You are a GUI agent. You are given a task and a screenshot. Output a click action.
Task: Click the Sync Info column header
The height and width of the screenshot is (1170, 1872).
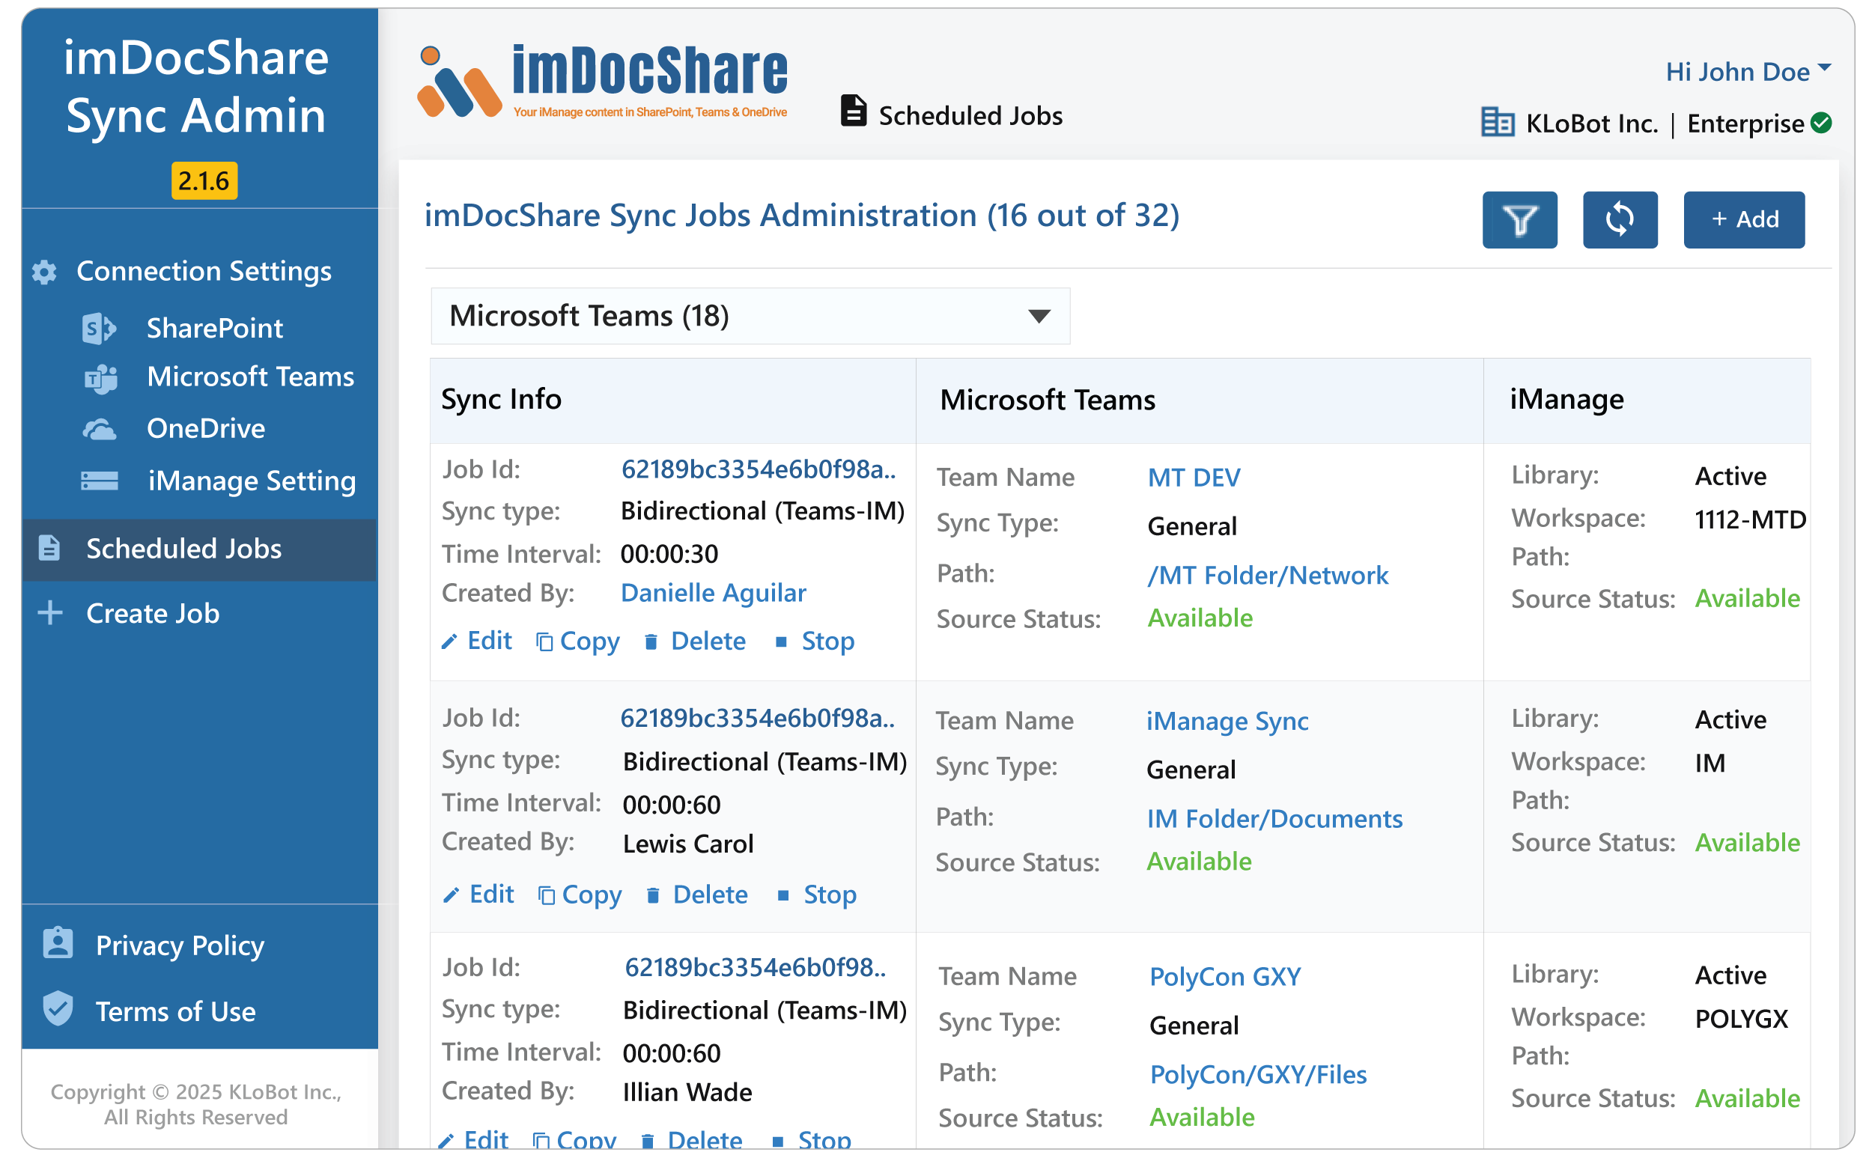(x=501, y=399)
